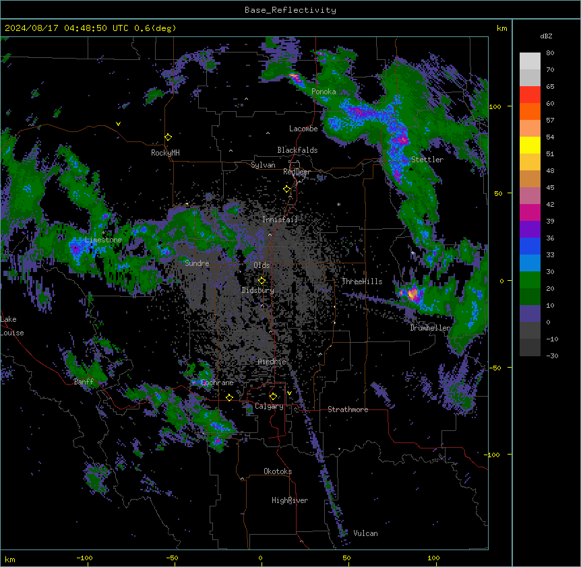Click the Blackfalds city label
581x567 pixels.
(297, 150)
